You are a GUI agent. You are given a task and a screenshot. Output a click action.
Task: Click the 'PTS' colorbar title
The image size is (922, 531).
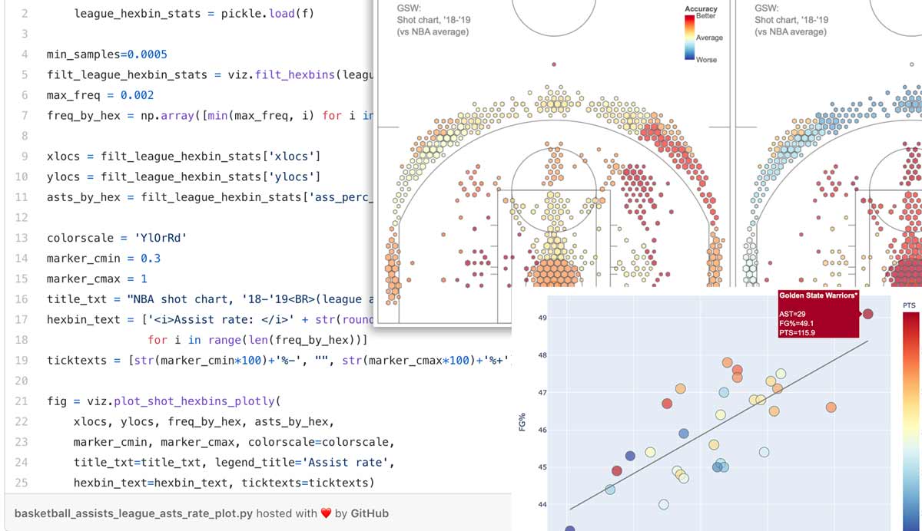click(910, 305)
